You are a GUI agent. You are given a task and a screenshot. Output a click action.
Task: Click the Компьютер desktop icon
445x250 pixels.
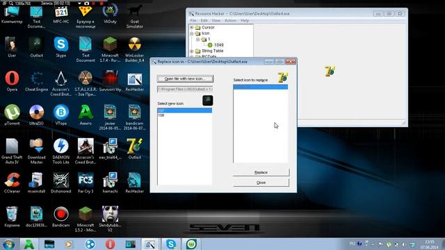point(12,15)
